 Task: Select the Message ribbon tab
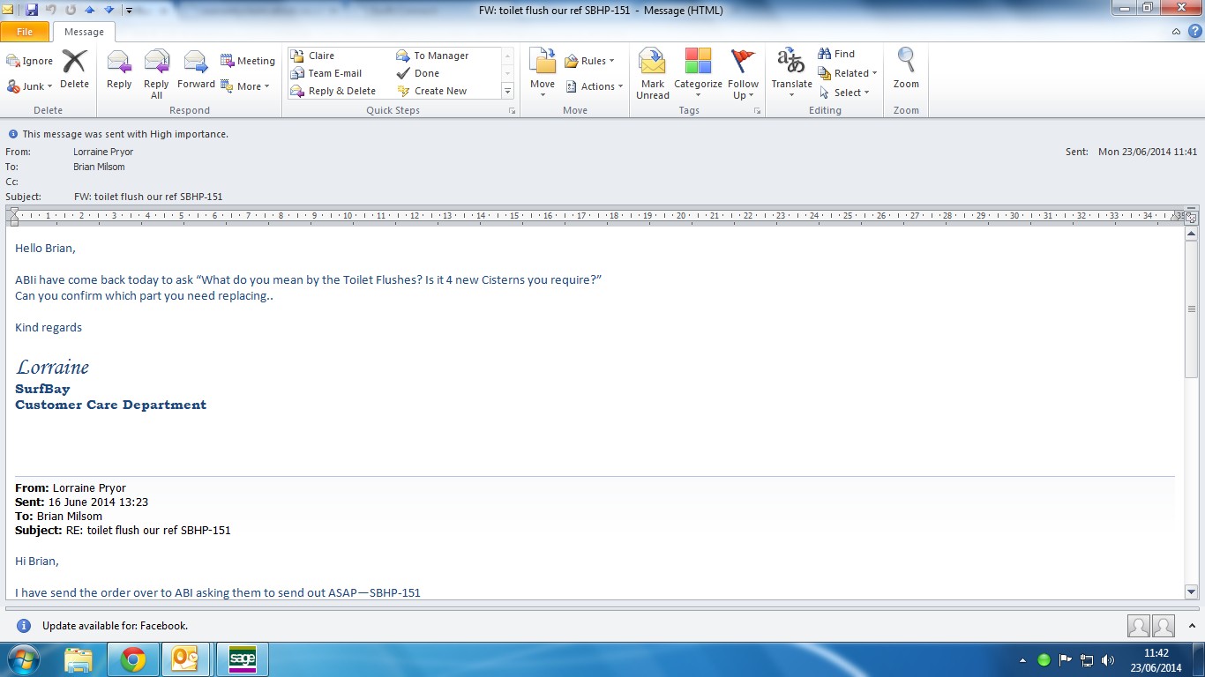pos(84,32)
